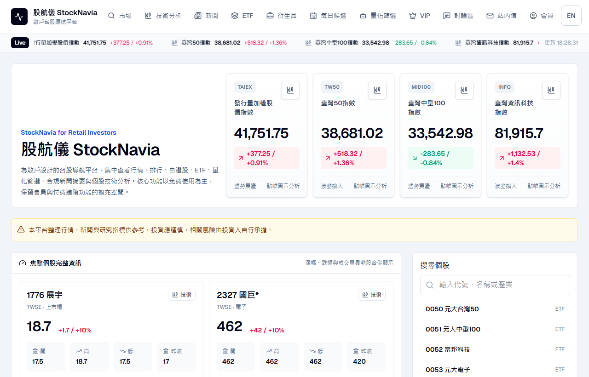Click the up-arrow icon in TW50 change badge
Viewport: 589px width, 377px height.
328,158
